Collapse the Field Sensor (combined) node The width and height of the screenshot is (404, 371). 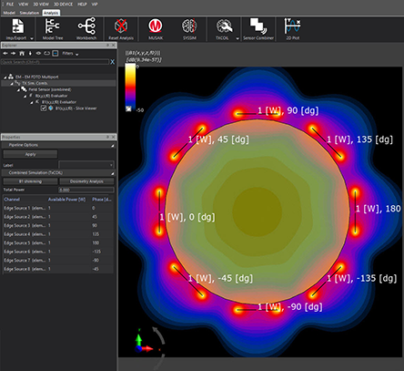click(x=19, y=89)
